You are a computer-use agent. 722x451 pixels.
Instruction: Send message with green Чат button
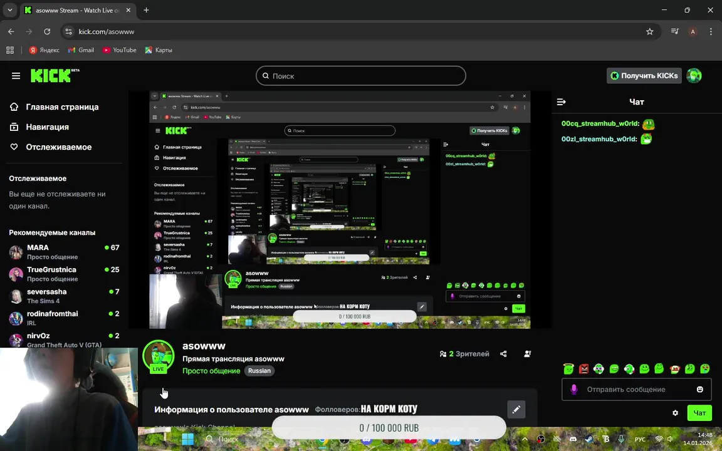(x=699, y=413)
